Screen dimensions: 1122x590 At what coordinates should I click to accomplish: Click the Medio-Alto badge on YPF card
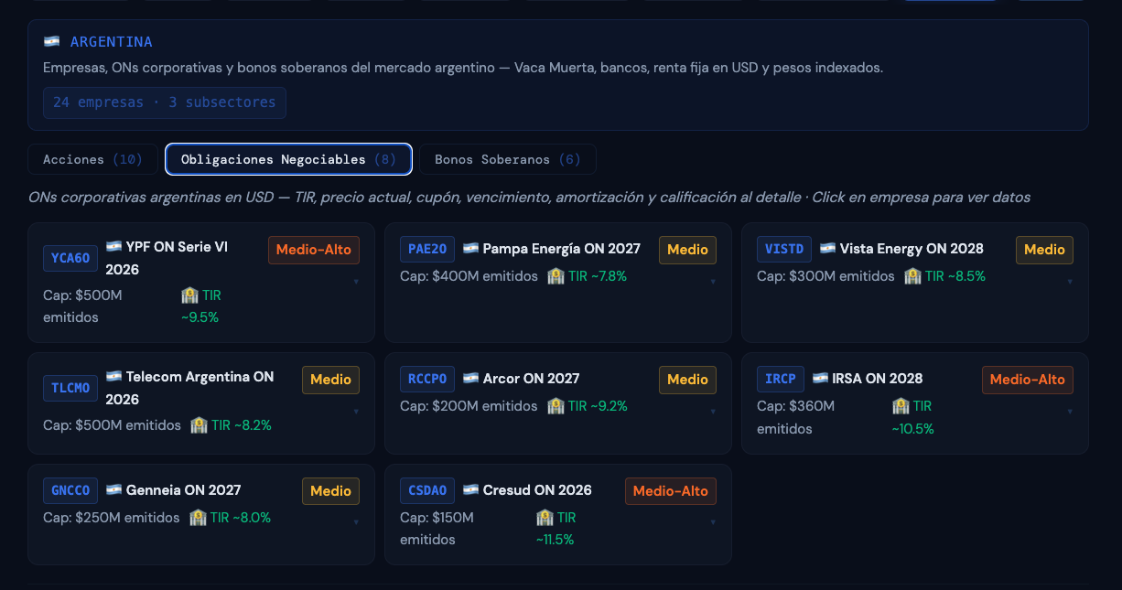click(314, 250)
